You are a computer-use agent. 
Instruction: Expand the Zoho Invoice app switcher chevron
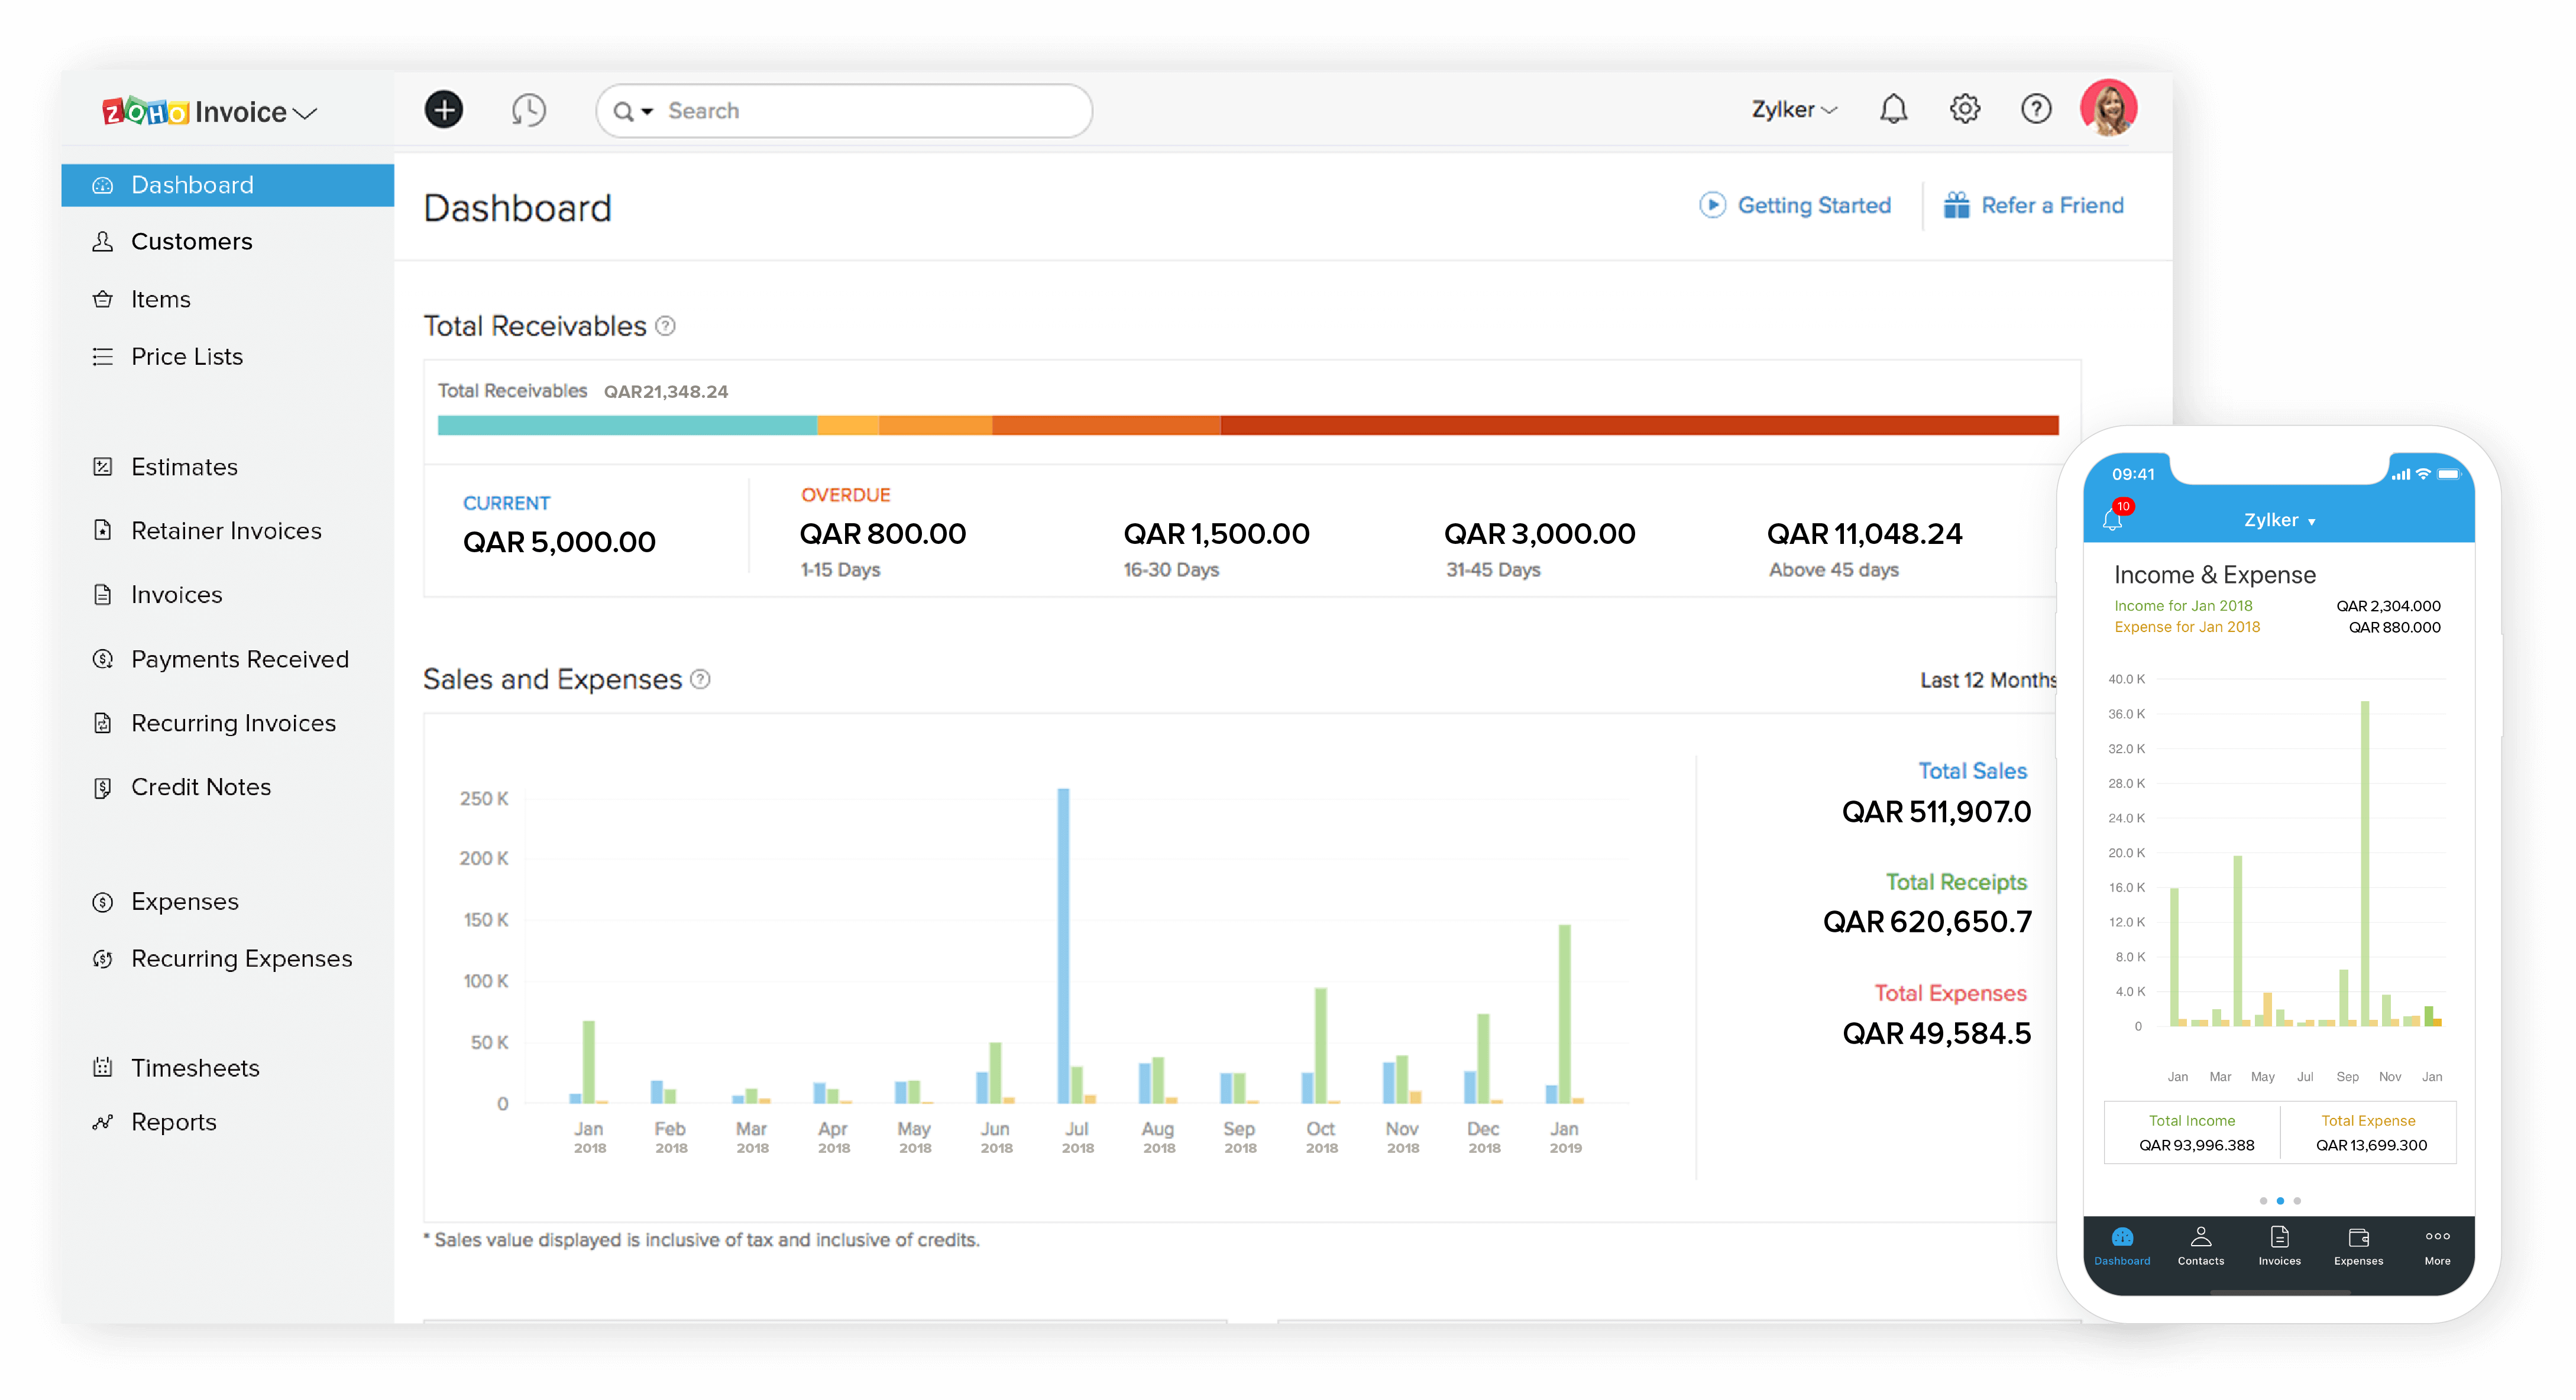pos(306,113)
